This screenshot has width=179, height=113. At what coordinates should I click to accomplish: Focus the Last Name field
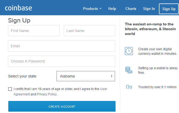coord(89,31)
